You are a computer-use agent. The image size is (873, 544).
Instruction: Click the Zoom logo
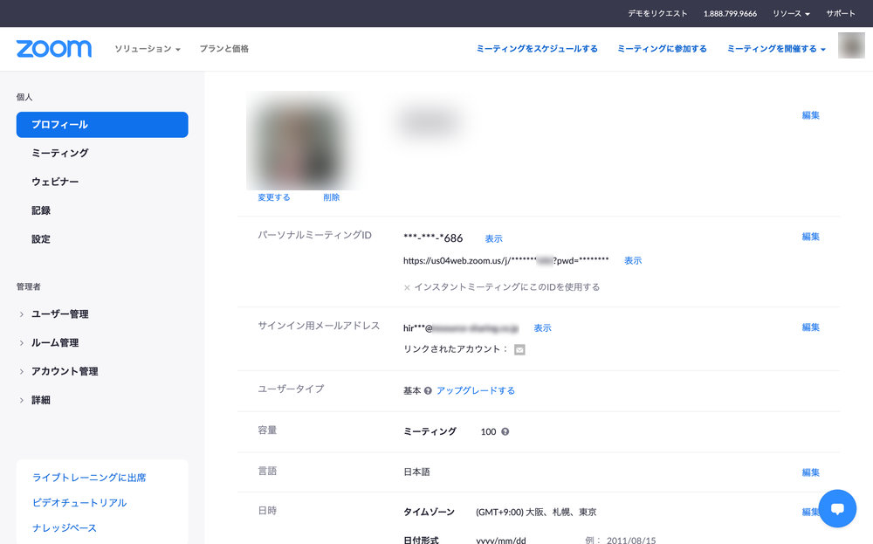[x=54, y=48]
